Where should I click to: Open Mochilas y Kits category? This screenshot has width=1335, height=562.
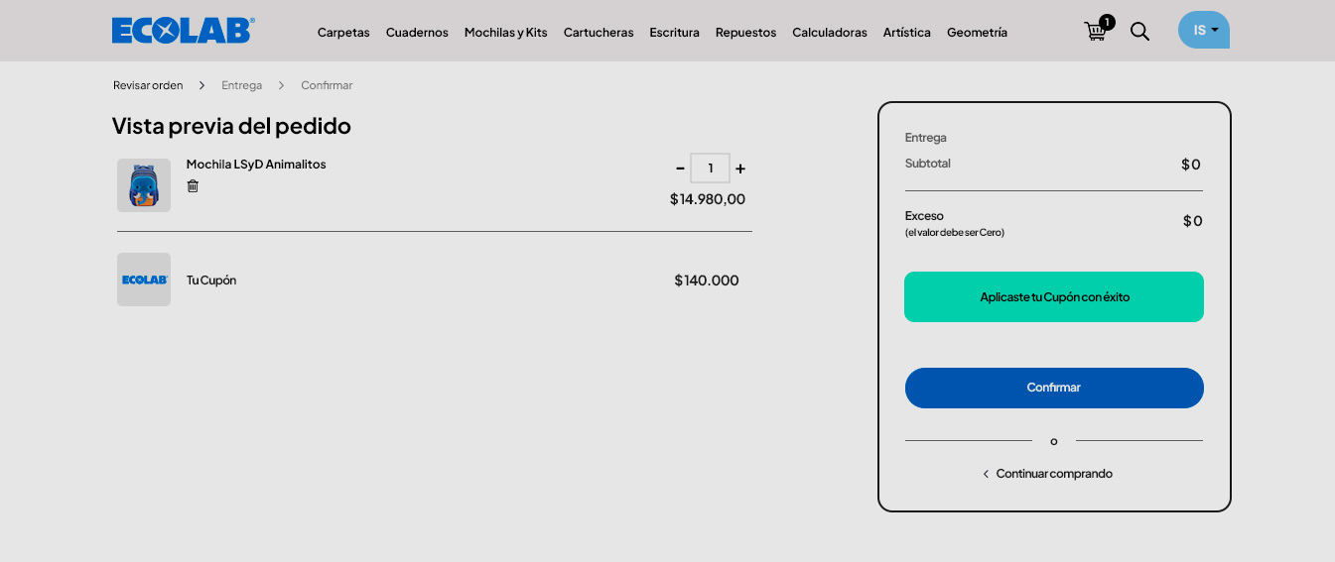click(505, 33)
